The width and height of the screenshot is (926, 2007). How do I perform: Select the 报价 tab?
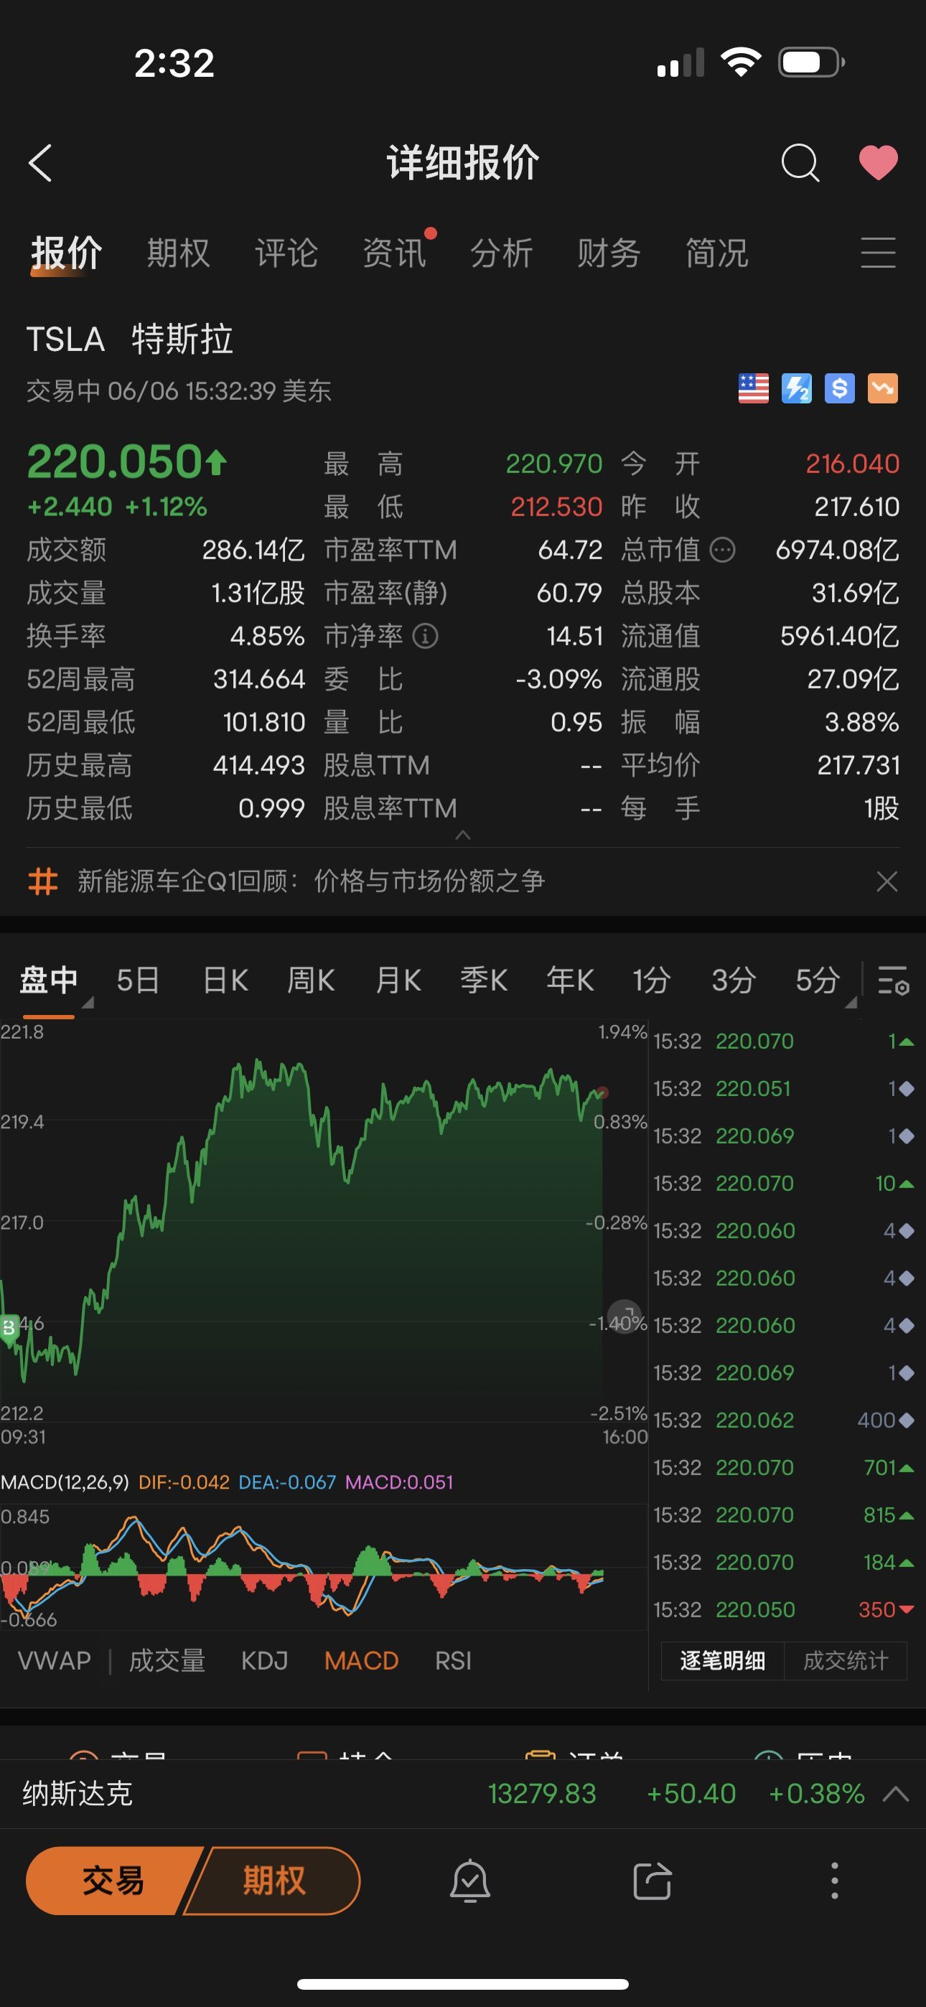[x=66, y=253]
